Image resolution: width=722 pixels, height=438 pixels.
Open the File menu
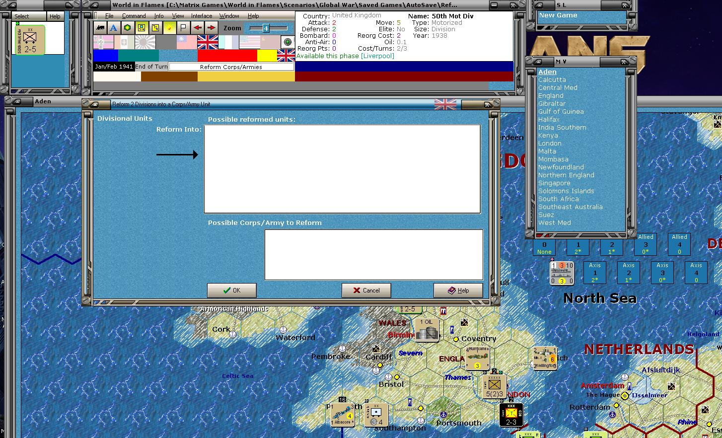tap(109, 16)
